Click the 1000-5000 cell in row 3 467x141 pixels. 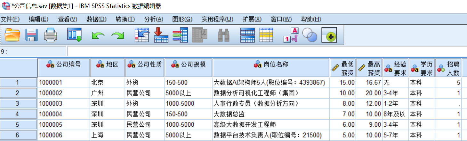pyautogui.click(x=188, y=104)
